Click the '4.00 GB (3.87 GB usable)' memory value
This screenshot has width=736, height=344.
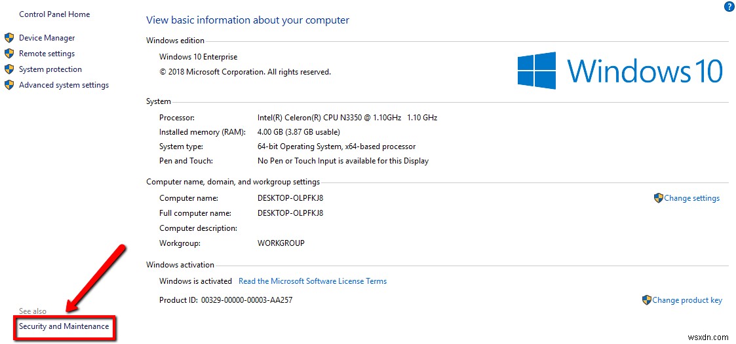(299, 132)
